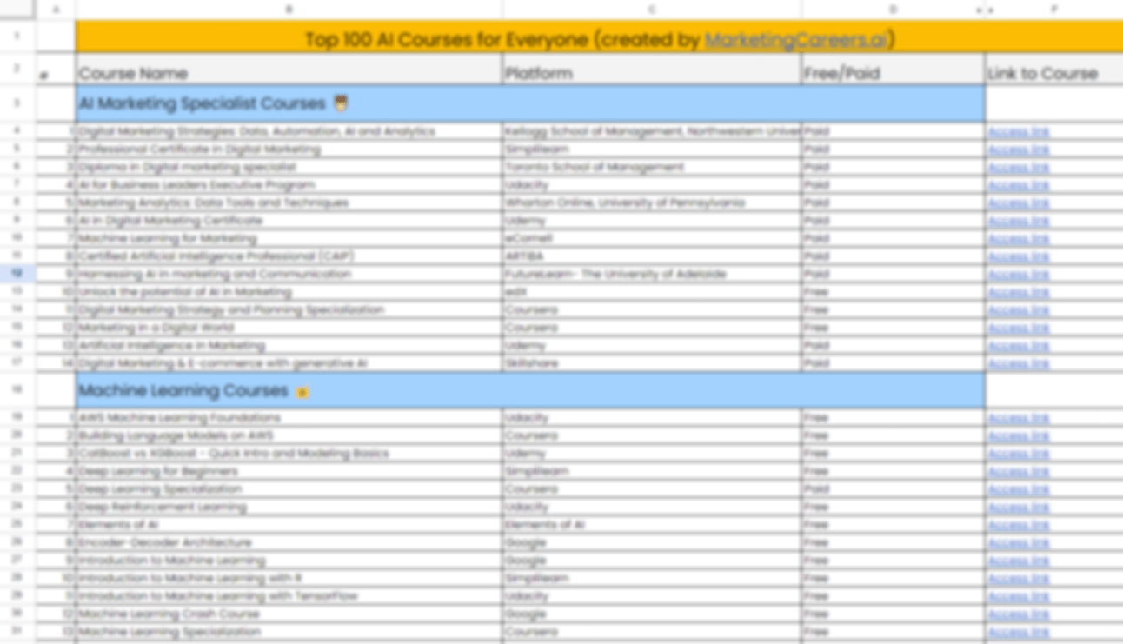The width and height of the screenshot is (1123, 644).
Task: Select 'Elements of AI' in Platform column
Action: point(652,525)
